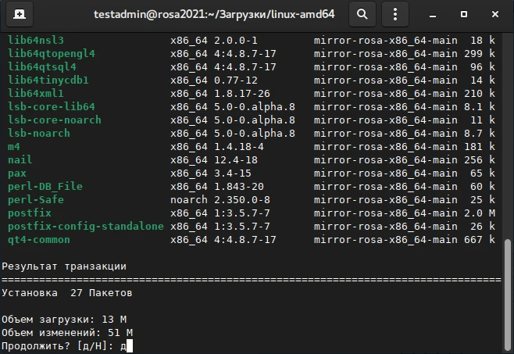This screenshot has height=354, width=514.
Task: Maximize the terminal window
Action: (x=464, y=14)
